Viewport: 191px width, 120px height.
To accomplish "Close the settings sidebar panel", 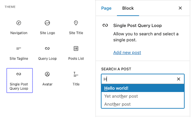I will tap(180, 8).
